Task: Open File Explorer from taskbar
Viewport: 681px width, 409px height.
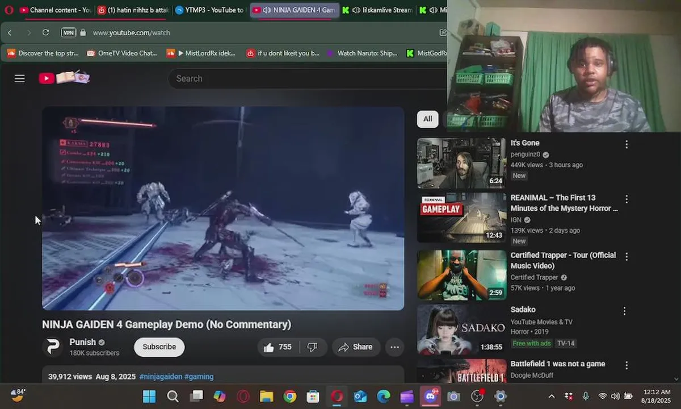Action: click(267, 396)
